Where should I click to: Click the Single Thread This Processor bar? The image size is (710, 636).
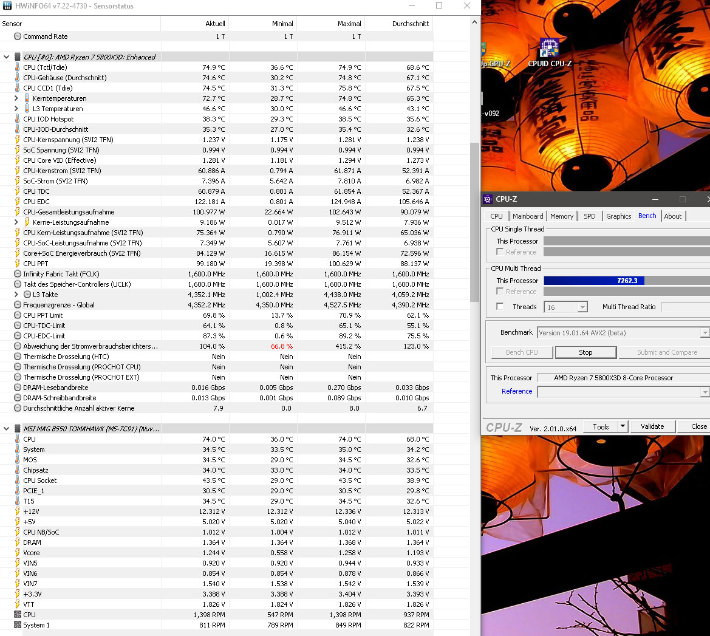pyautogui.click(x=627, y=241)
